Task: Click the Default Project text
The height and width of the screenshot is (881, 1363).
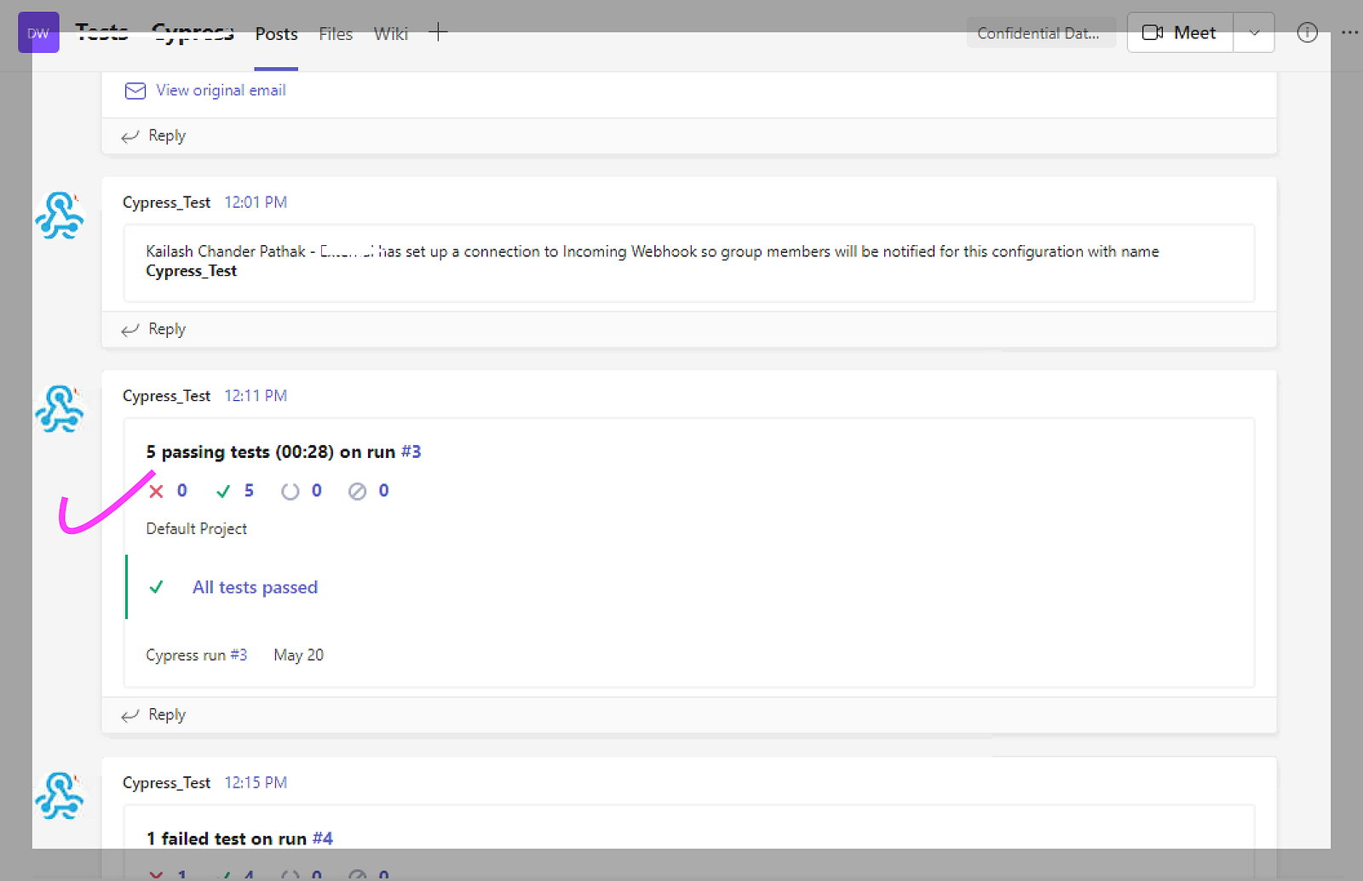Action: (197, 529)
